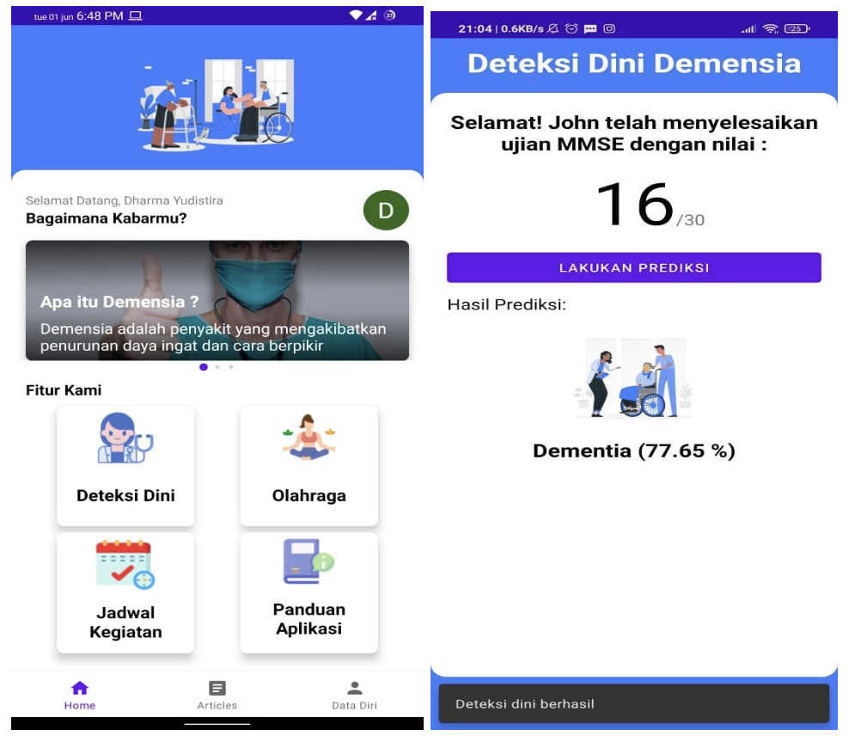Tap the Jadwal Kegiatan calendar icon
This screenshot has width=849, height=736.
tap(125, 564)
